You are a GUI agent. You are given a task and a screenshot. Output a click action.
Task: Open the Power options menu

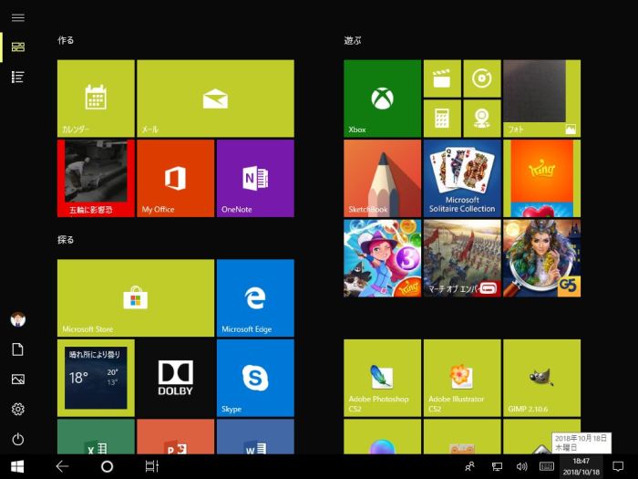tap(17, 439)
